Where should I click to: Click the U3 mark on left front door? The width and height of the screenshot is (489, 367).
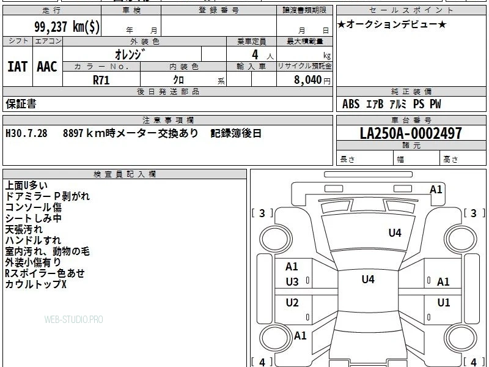point(292,282)
